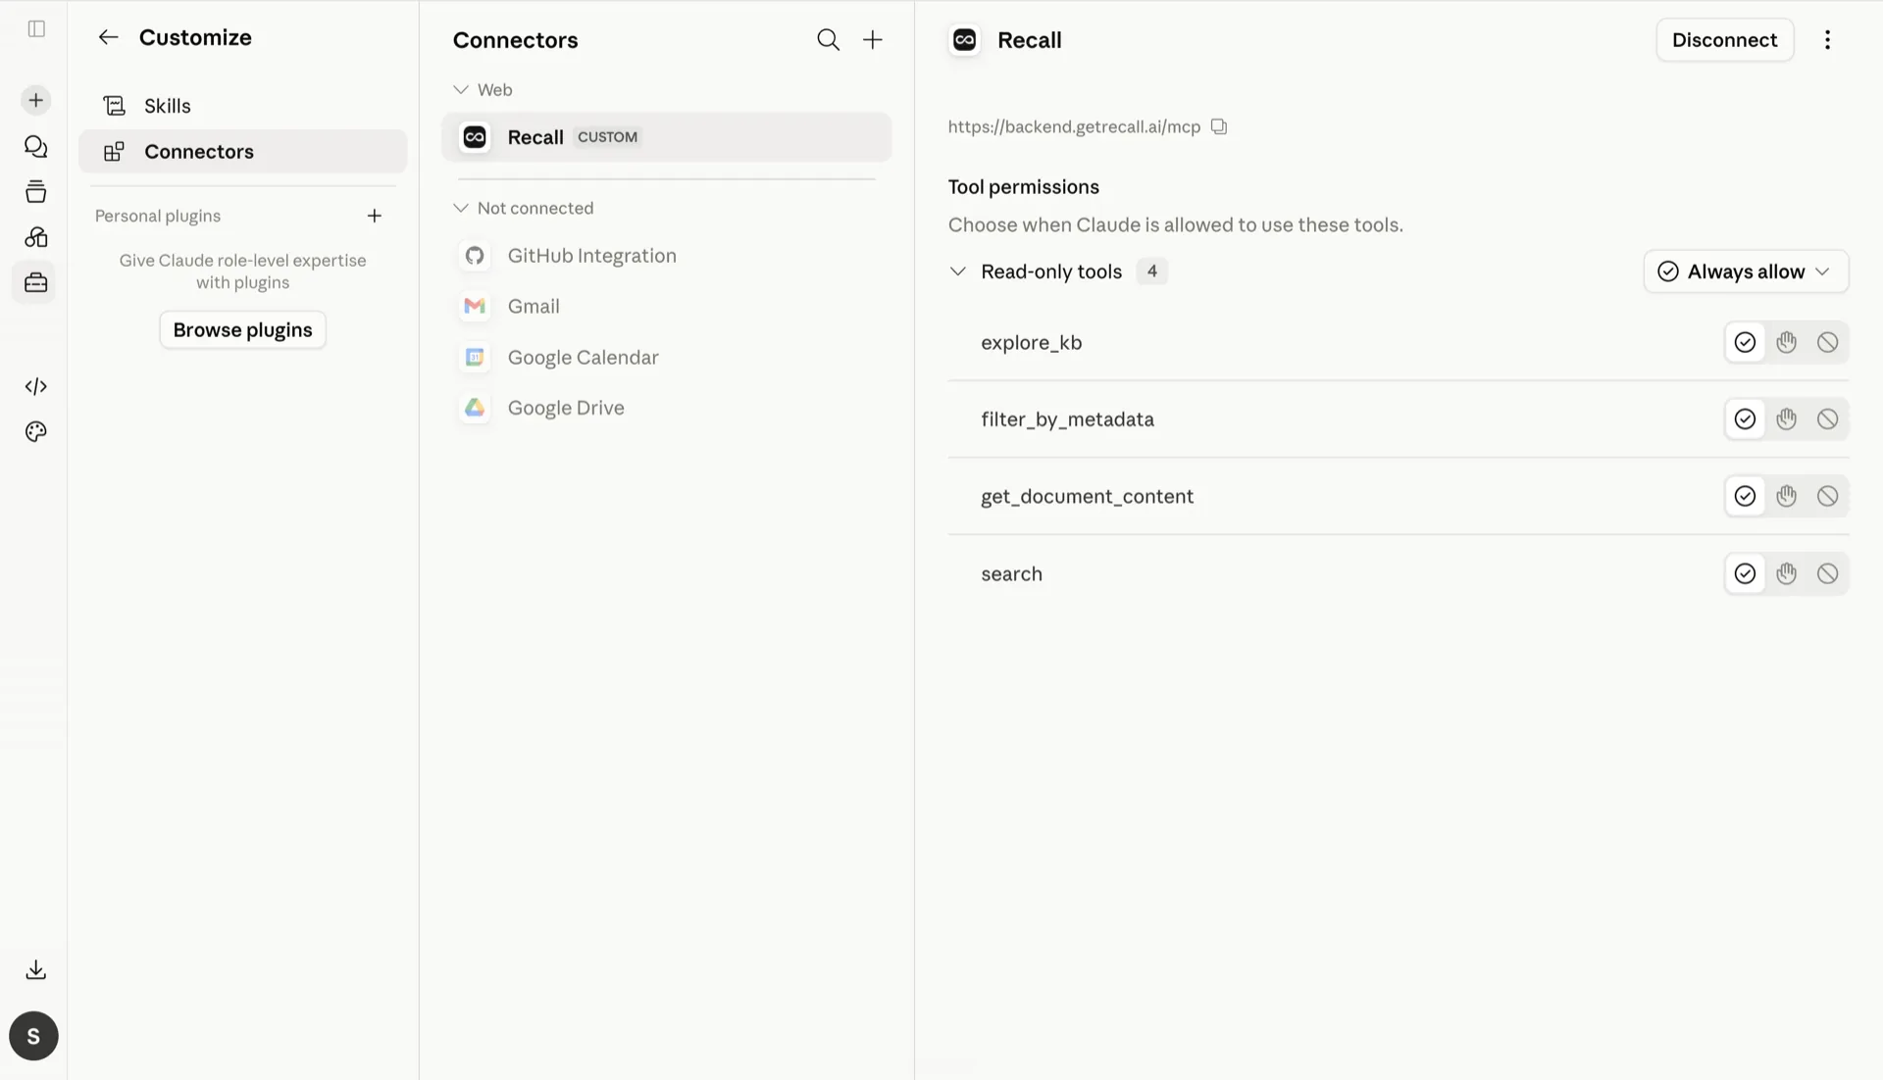Open the palette icon in sidebar
This screenshot has width=1883, height=1080.
pos(35,432)
